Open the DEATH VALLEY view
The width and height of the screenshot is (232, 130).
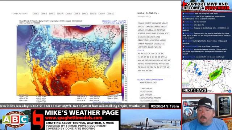[x=155, y=47]
